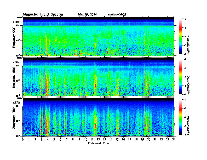Click the "12" hour tick label
207x160 pixels.
coord(98,139)
